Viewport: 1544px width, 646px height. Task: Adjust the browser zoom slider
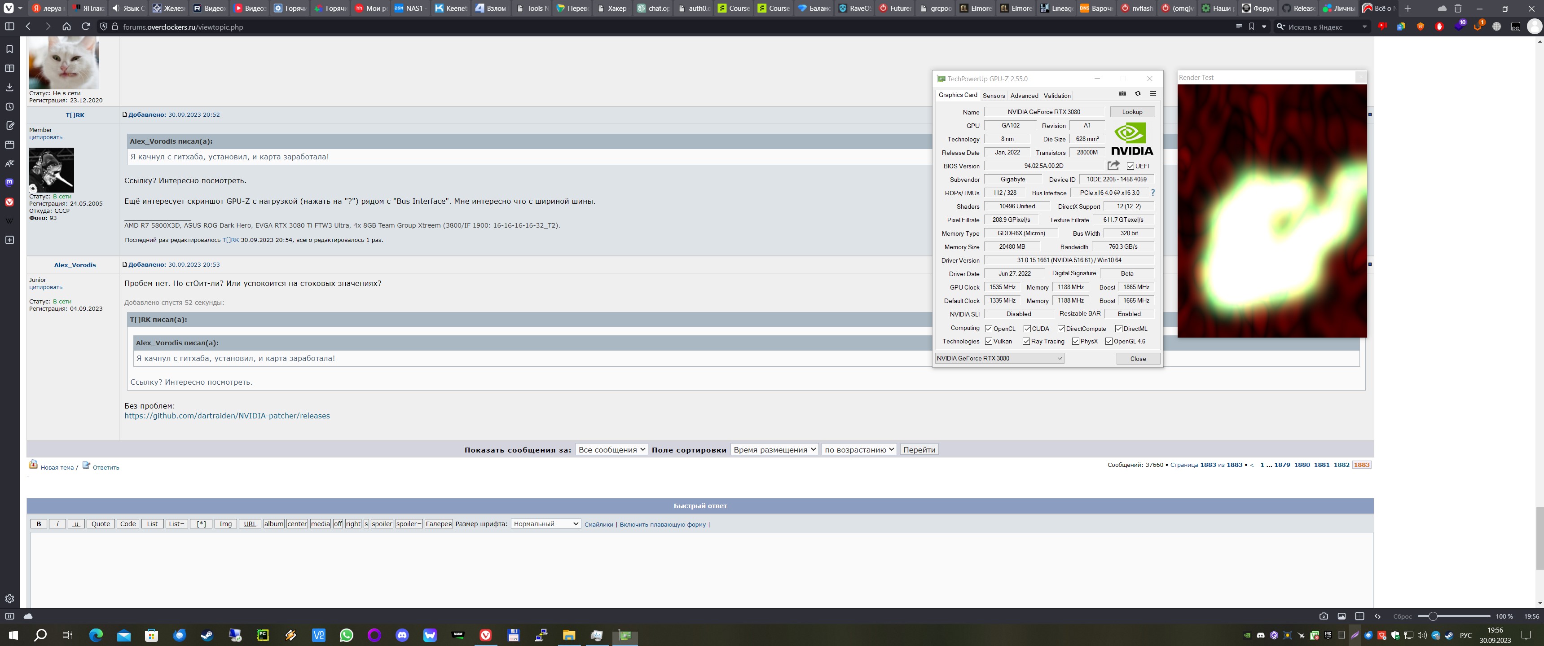(x=1433, y=616)
